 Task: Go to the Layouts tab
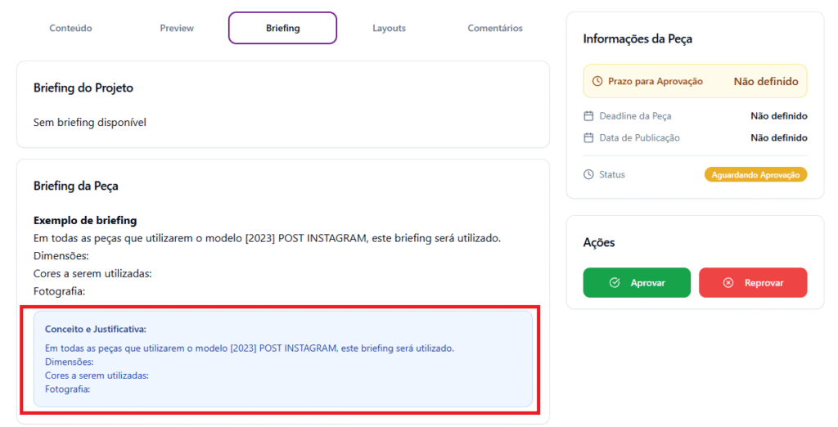[389, 28]
